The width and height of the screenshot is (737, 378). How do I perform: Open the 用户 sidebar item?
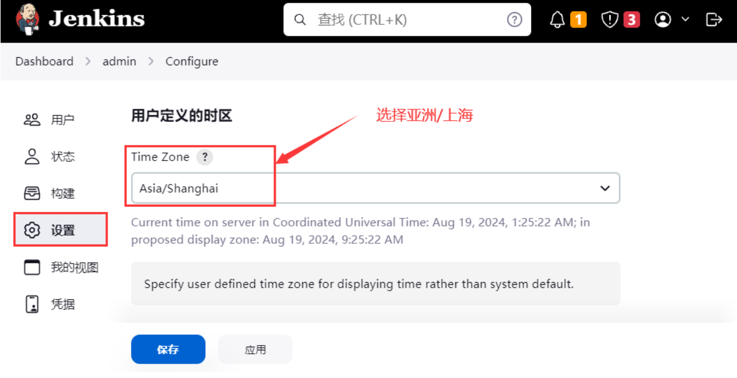click(50, 120)
